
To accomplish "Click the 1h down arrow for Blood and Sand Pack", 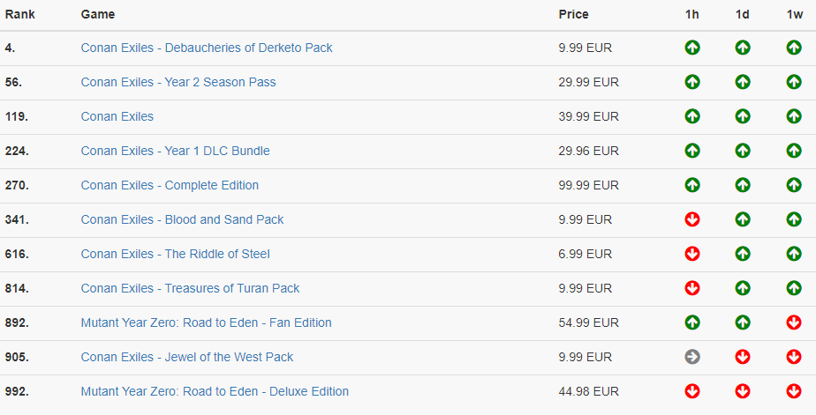I will (692, 219).
